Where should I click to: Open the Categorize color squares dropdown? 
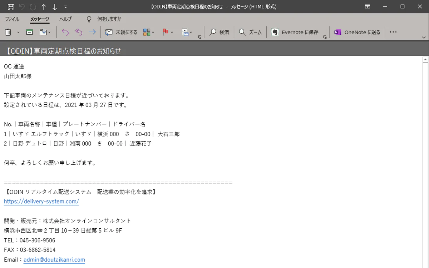click(x=149, y=32)
